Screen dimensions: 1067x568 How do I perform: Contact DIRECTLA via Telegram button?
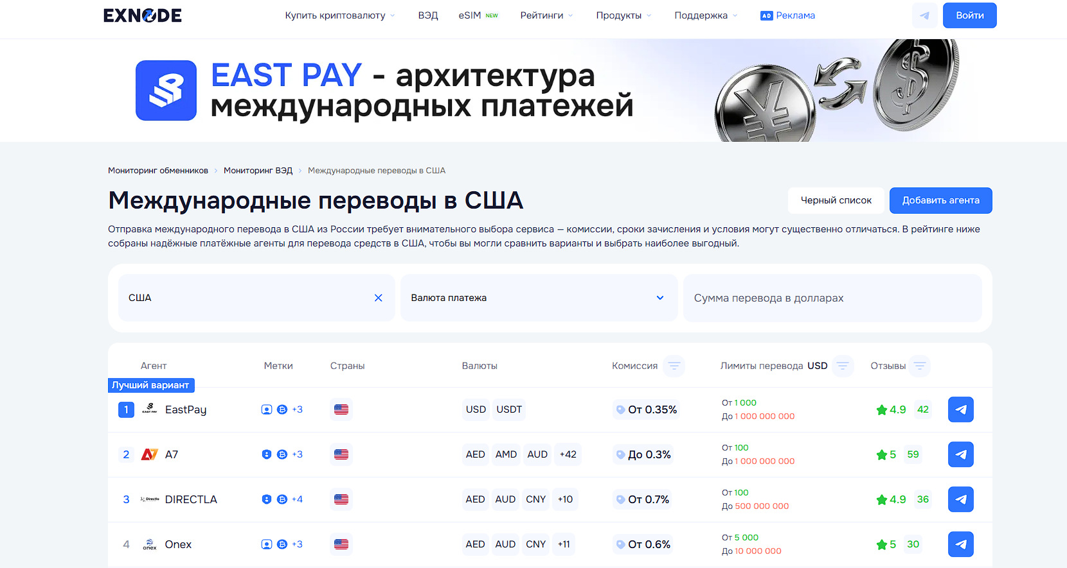click(961, 499)
